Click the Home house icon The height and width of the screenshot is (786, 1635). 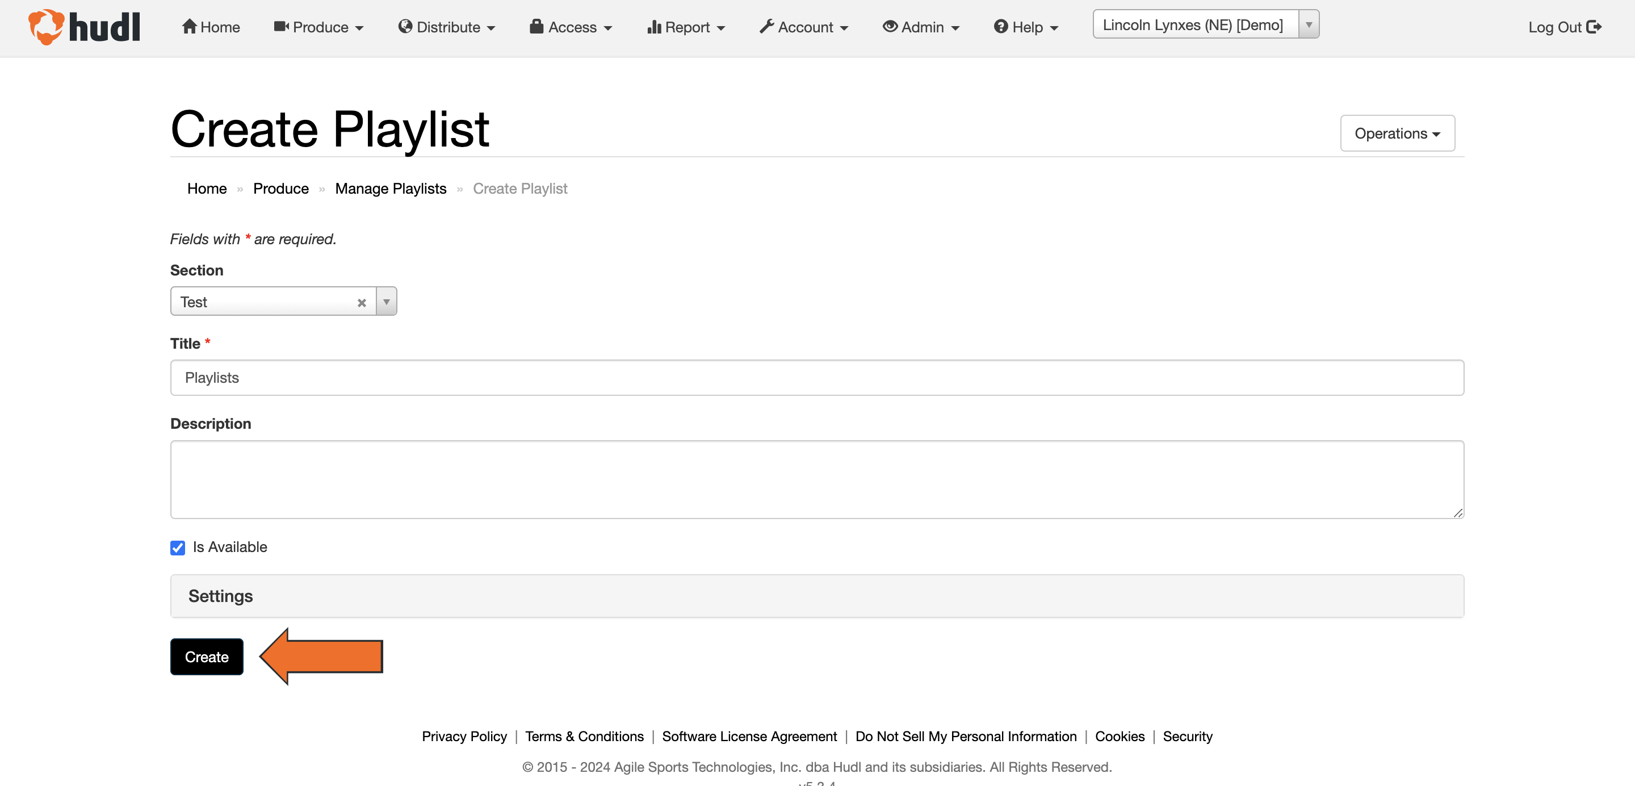pyautogui.click(x=189, y=27)
